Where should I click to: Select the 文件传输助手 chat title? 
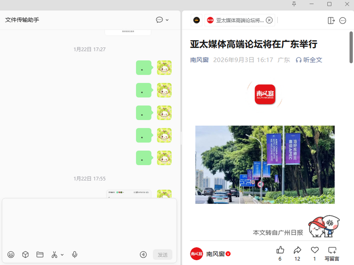pyautogui.click(x=22, y=20)
